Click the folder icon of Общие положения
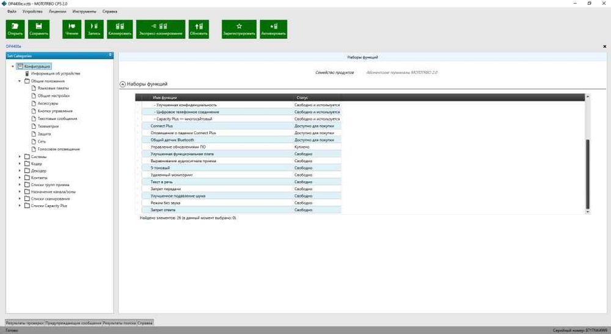 point(27,81)
